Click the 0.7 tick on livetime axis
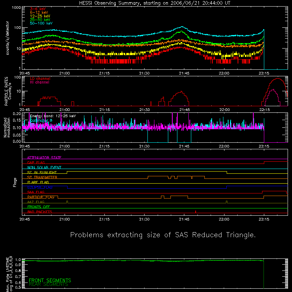 point(18,277)
